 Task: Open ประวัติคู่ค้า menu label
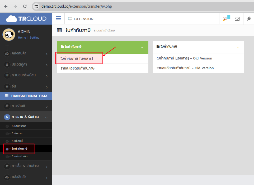[19, 64]
